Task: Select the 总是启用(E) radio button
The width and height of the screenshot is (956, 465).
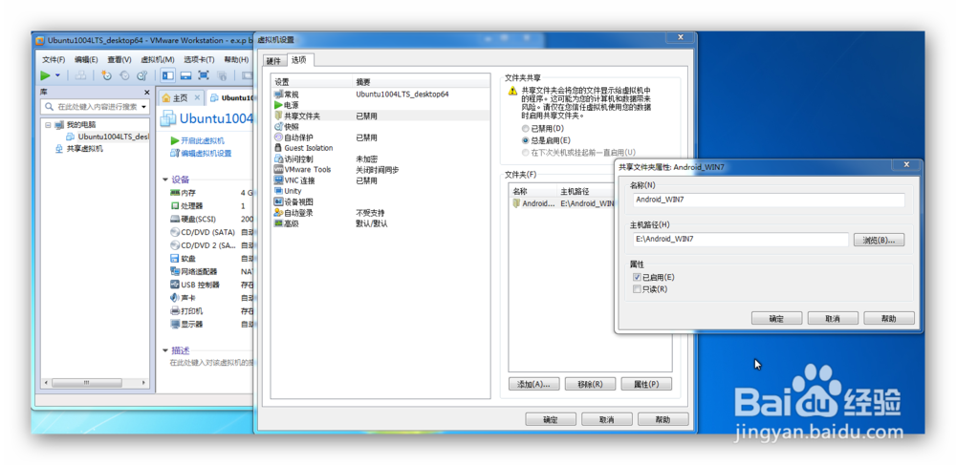Action: 525,140
